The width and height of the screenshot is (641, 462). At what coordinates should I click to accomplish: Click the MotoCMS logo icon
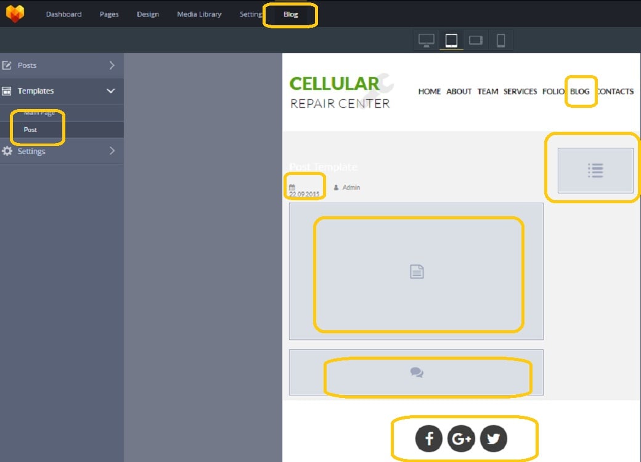point(15,14)
